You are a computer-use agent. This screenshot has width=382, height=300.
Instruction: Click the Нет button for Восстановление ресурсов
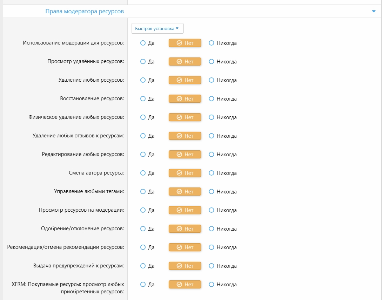[x=185, y=98]
